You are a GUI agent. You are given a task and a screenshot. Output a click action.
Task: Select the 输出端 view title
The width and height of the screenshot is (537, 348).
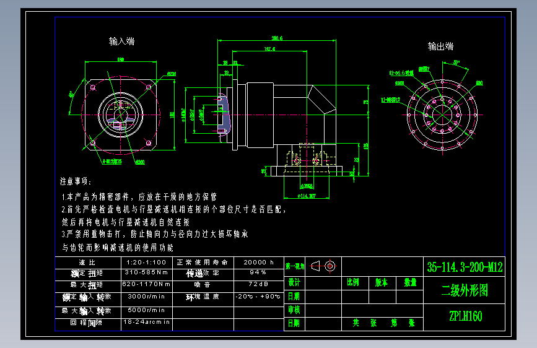(441, 46)
